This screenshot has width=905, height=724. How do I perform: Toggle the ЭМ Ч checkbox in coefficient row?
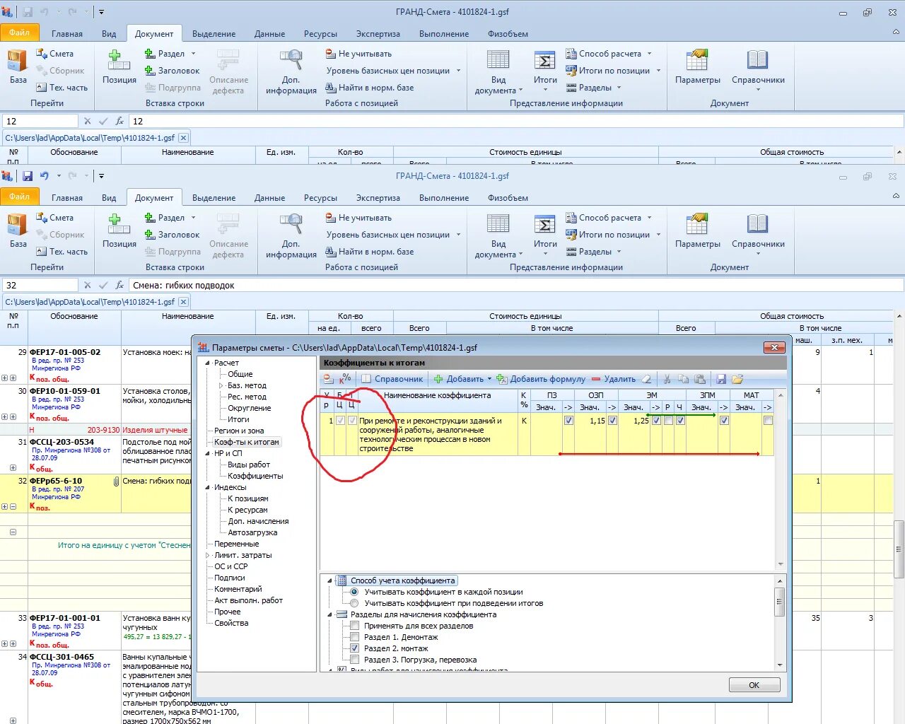pos(680,421)
